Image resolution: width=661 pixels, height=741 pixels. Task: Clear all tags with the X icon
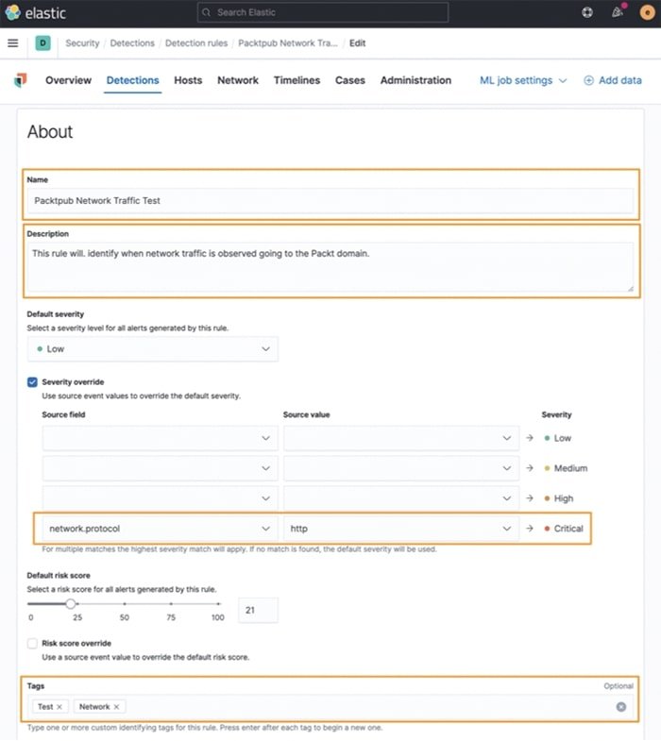(x=621, y=706)
